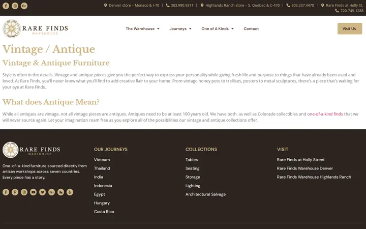Click the Rare Finds Warehouse logo in the header

(x=35, y=28)
